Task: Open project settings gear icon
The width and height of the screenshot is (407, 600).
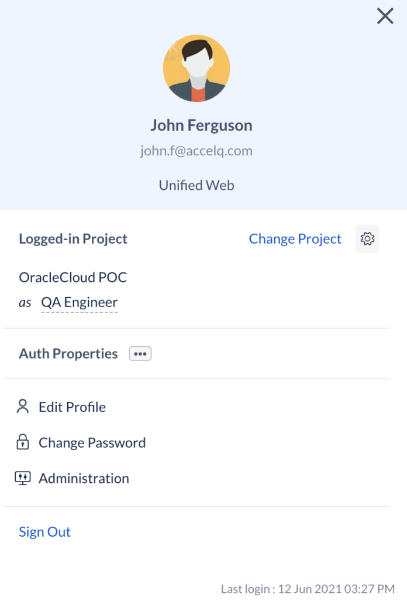Action: click(x=367, y=239)
